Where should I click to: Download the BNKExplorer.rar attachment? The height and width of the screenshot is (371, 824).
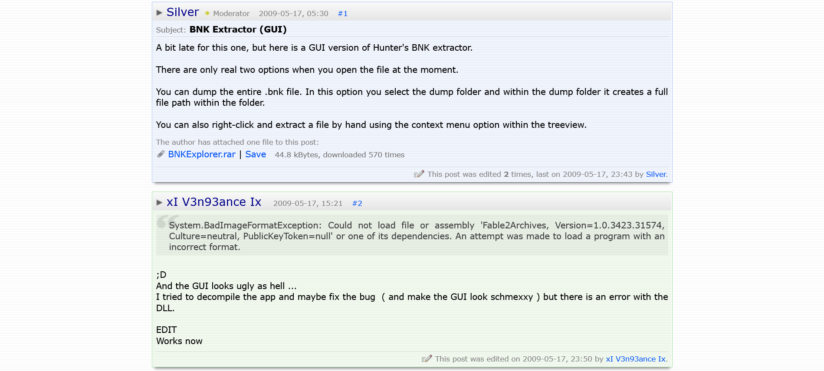(x=201, y=154)
